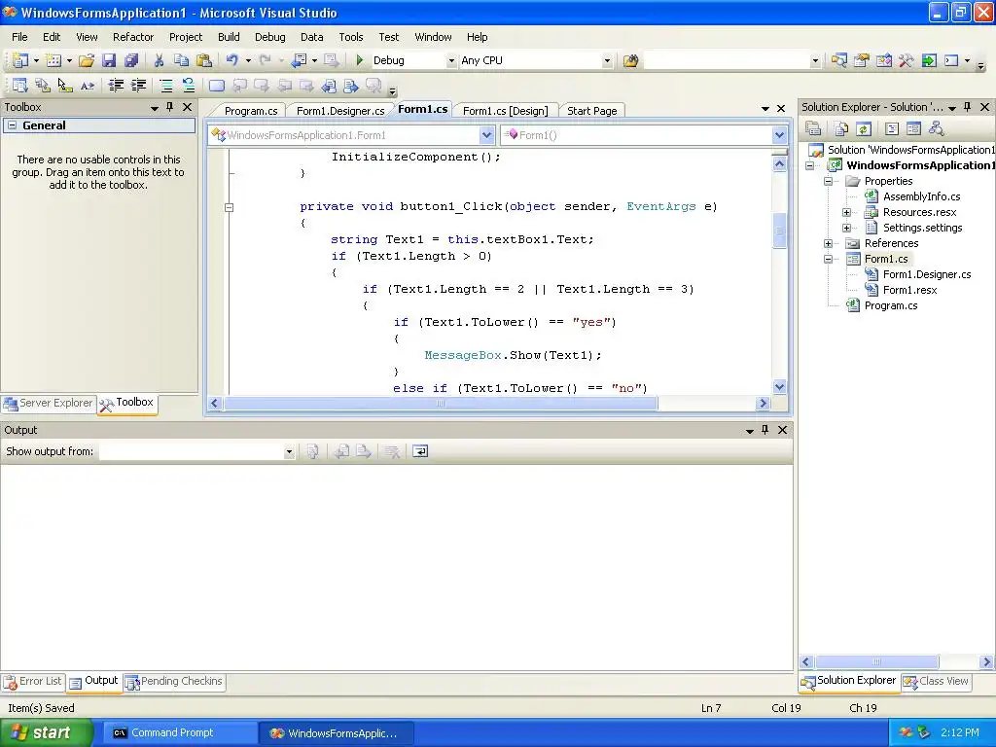This screenshot has width=996, height=747.
Task: Comment out the selected lines icon
Action: [165, 86]
